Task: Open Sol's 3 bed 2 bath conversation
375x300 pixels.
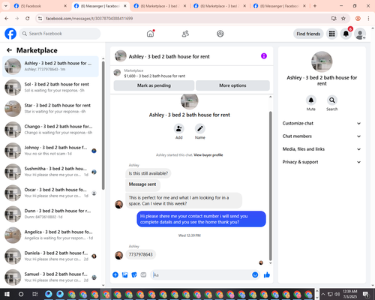Action: [50, 87]
